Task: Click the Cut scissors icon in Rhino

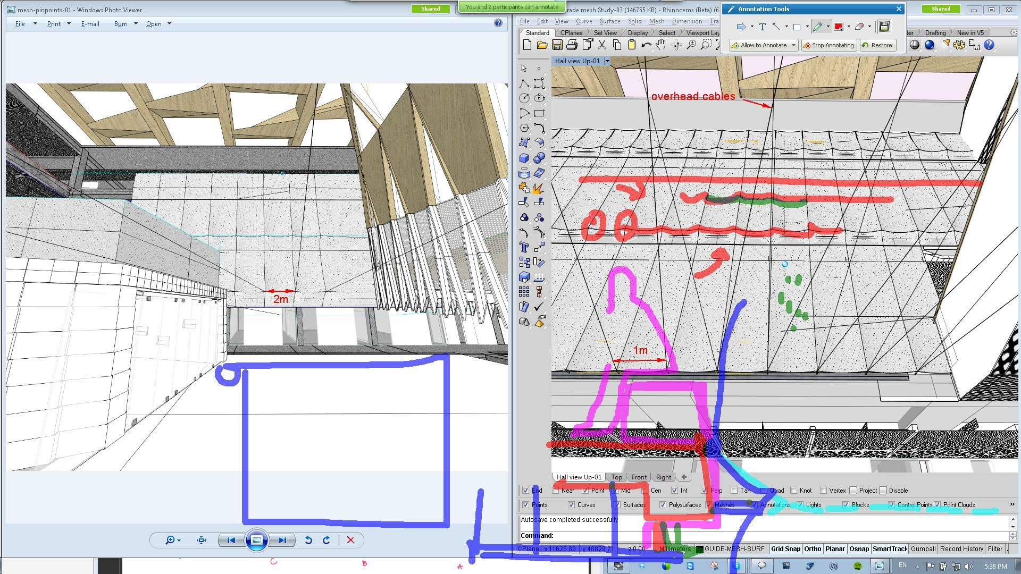Action: 602,45
